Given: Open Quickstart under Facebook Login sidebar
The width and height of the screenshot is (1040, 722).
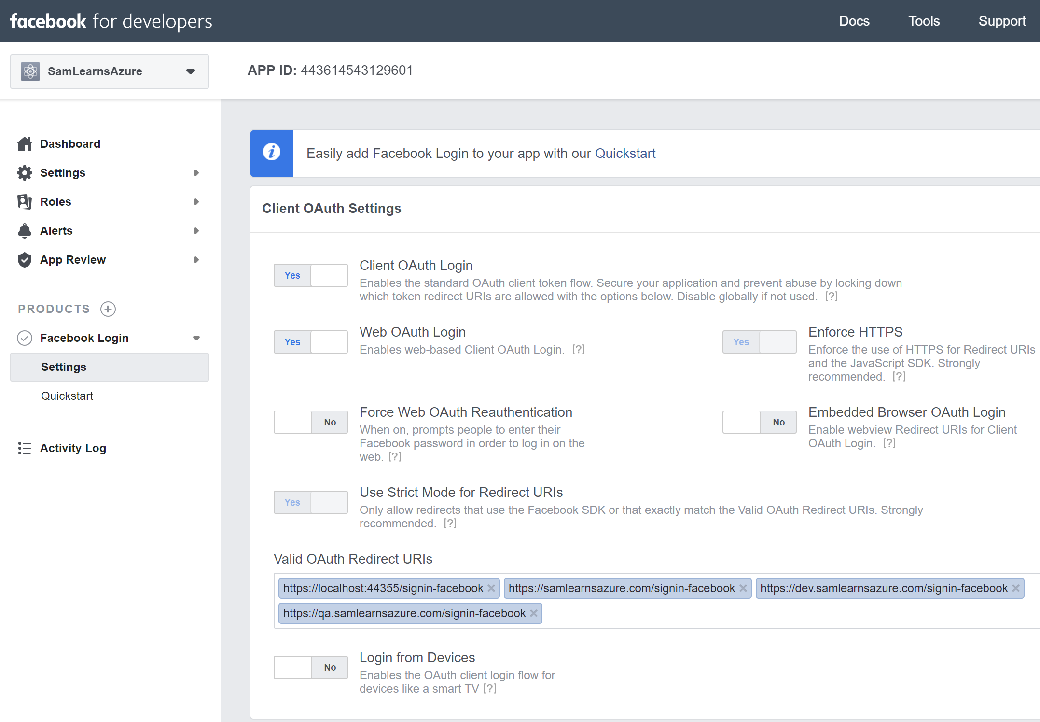Looking at the screenshot, I should (x=67, y=396).
